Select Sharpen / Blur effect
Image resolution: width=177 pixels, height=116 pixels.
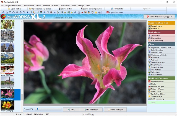pyautogui.click(x=157, y=52)
